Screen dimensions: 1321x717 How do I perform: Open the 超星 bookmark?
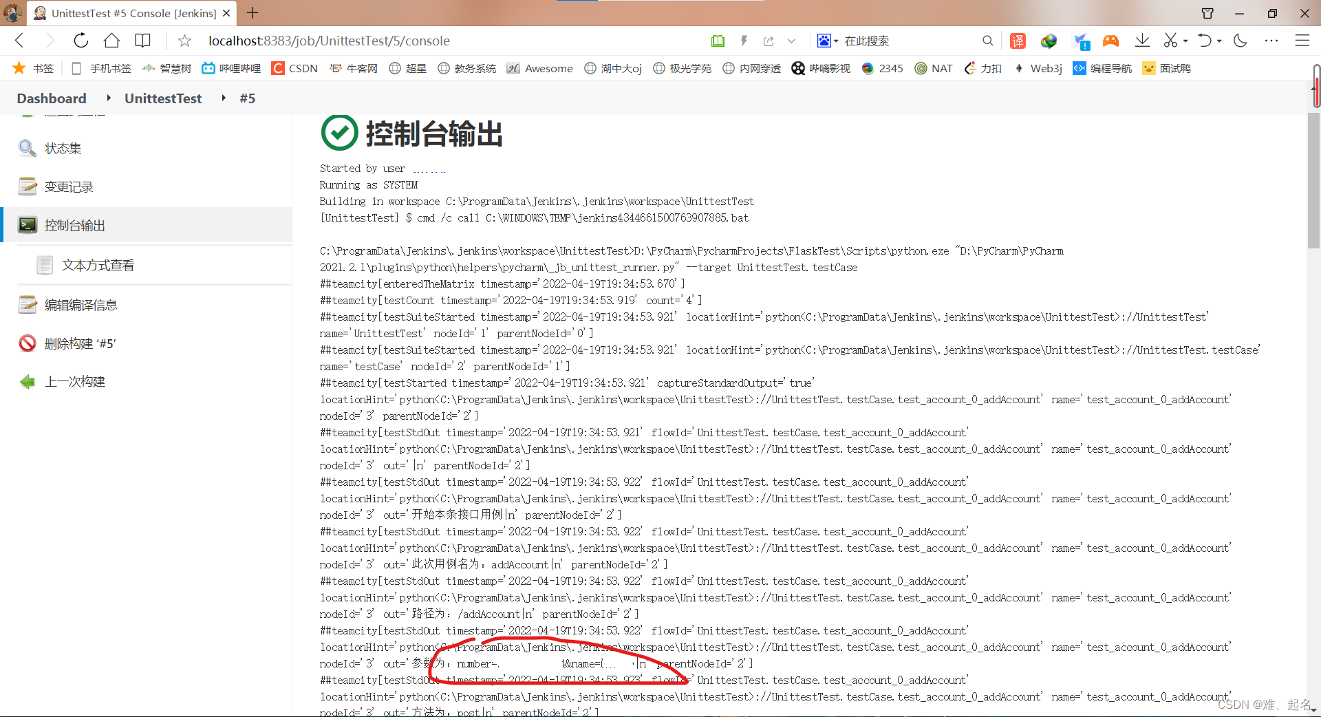click(x=408, y=68)
